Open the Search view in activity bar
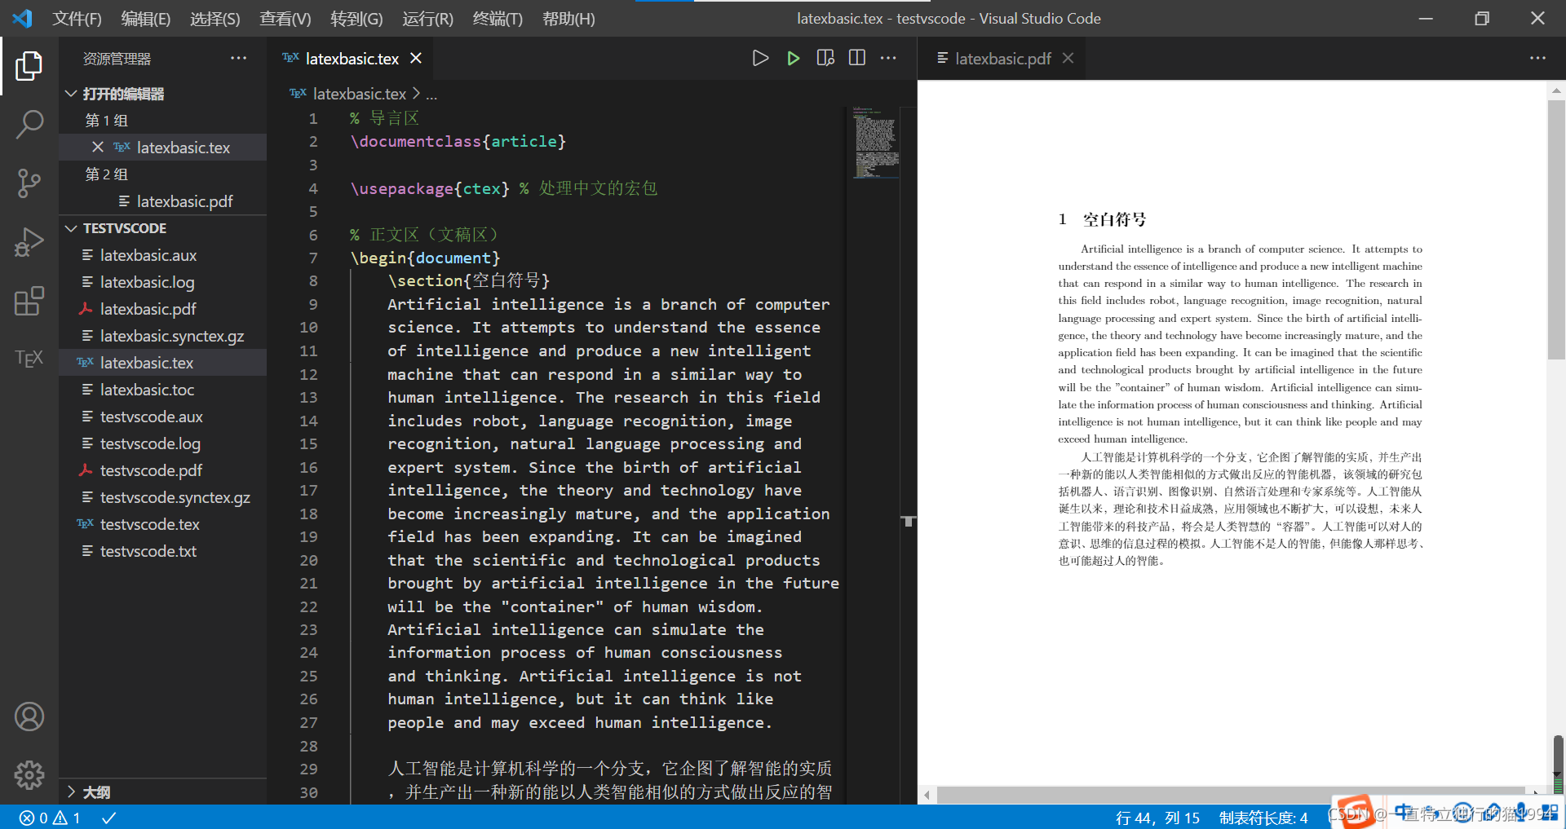This screenshot has width=1566, height=829. pos(29,124)
